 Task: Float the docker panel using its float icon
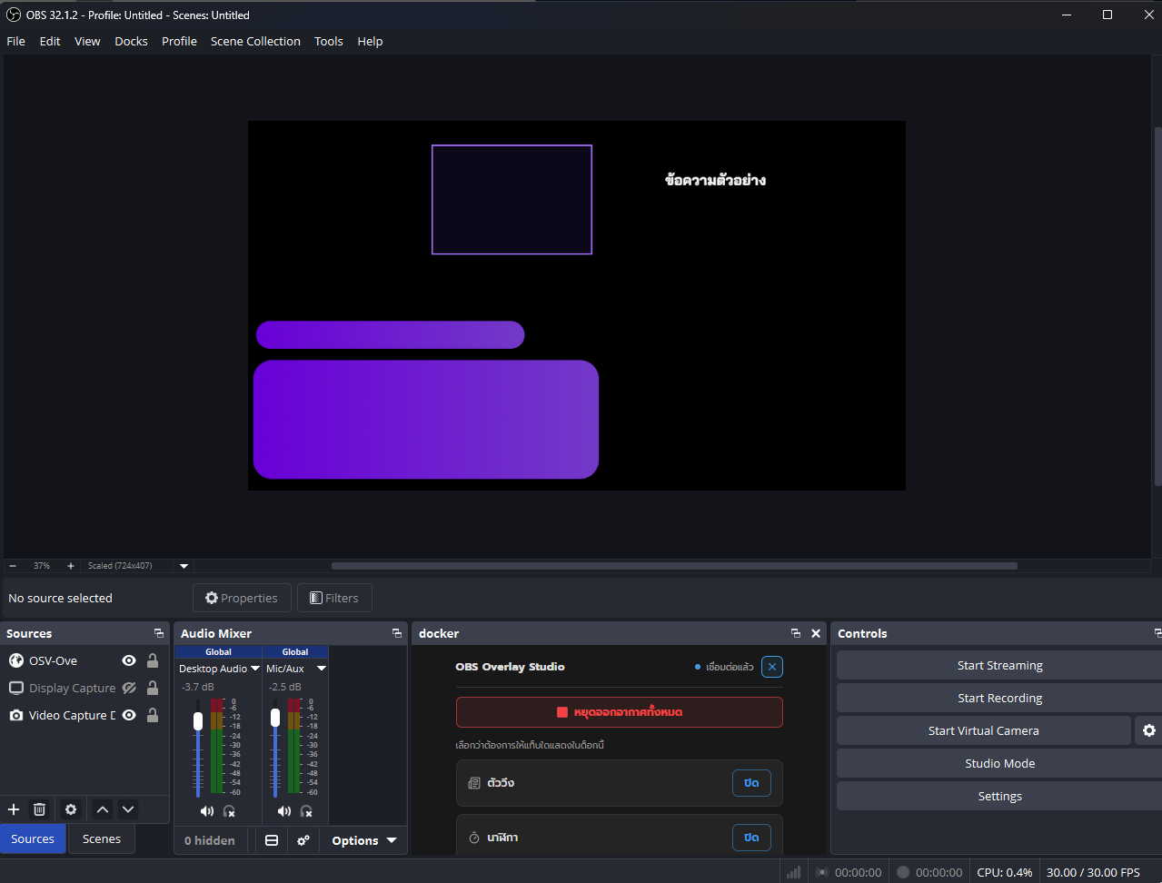pyautogui.click(x=796, y=633)
